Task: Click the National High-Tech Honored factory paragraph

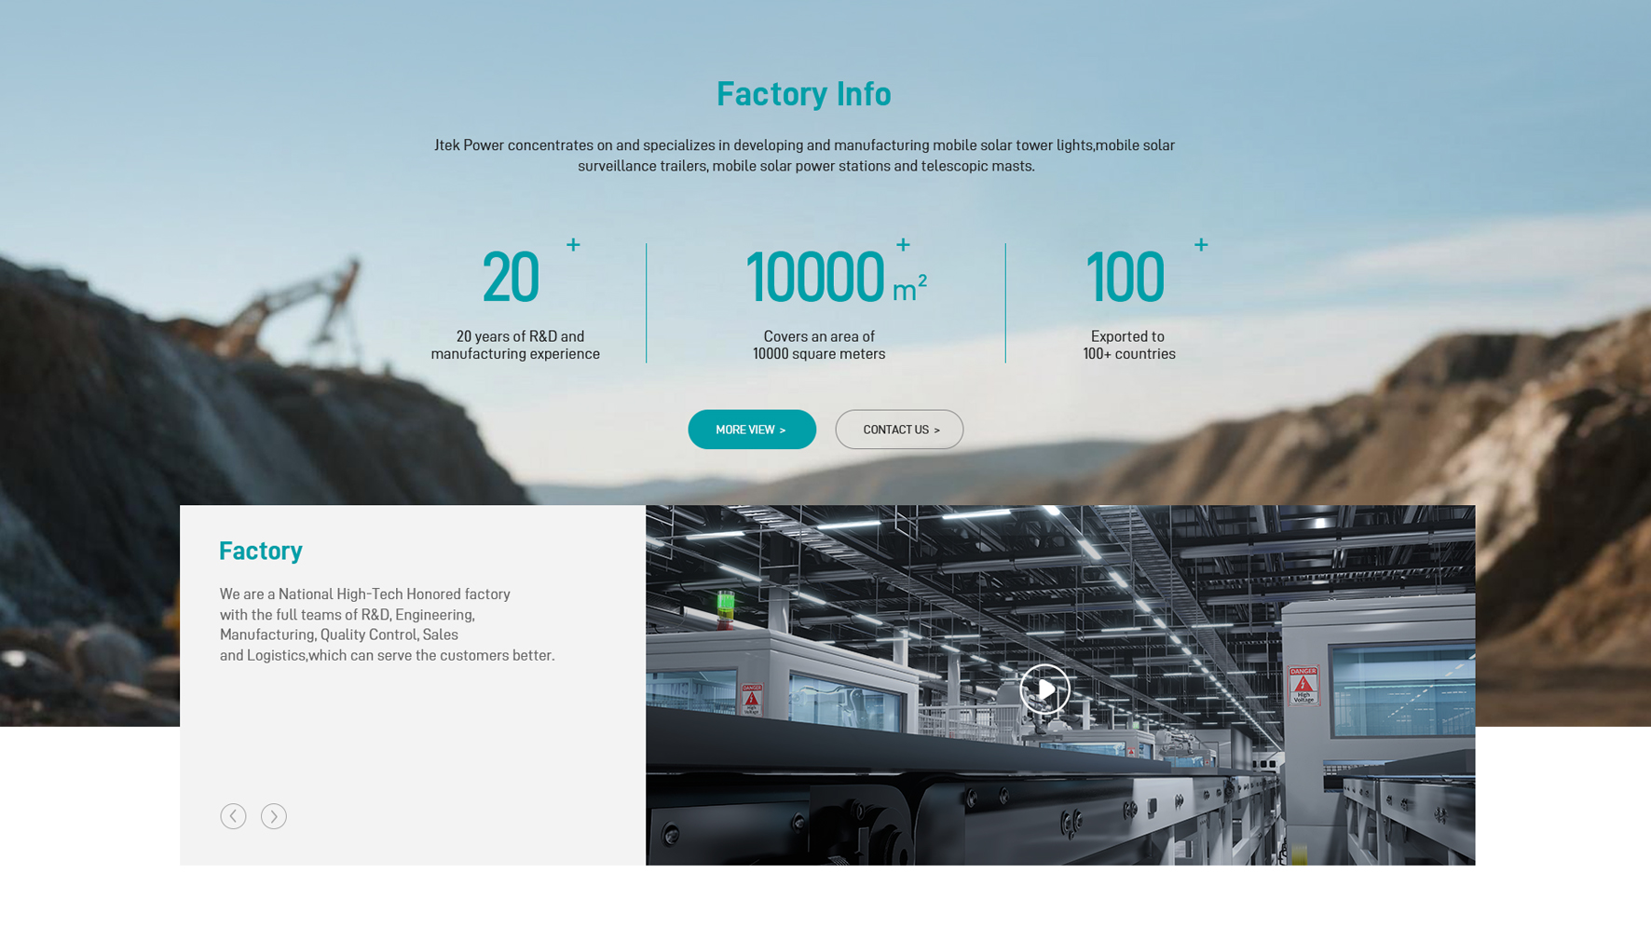Action: [386, 624]
